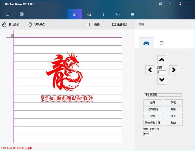Open the settings sliders tab
The width and height of the screenshot is (195, 151).
click(x=132, y=14)
